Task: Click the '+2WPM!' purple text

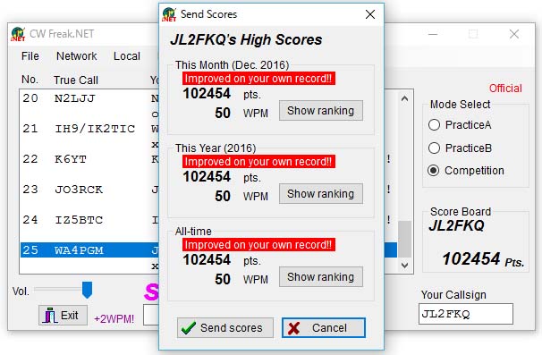Action: [x=114, y=318]
